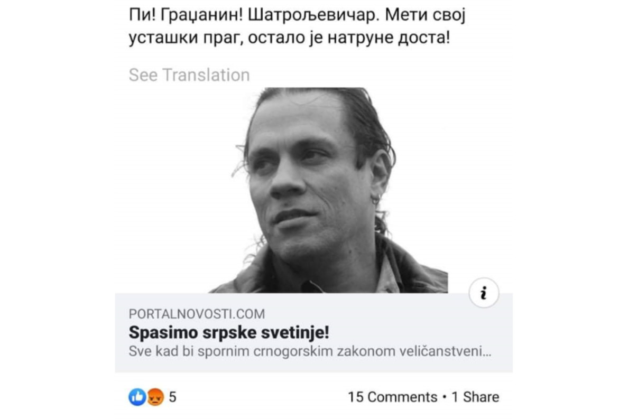
Task: Click the PORTALNOVOSTI.COM source domain
Action: (197, 314)
